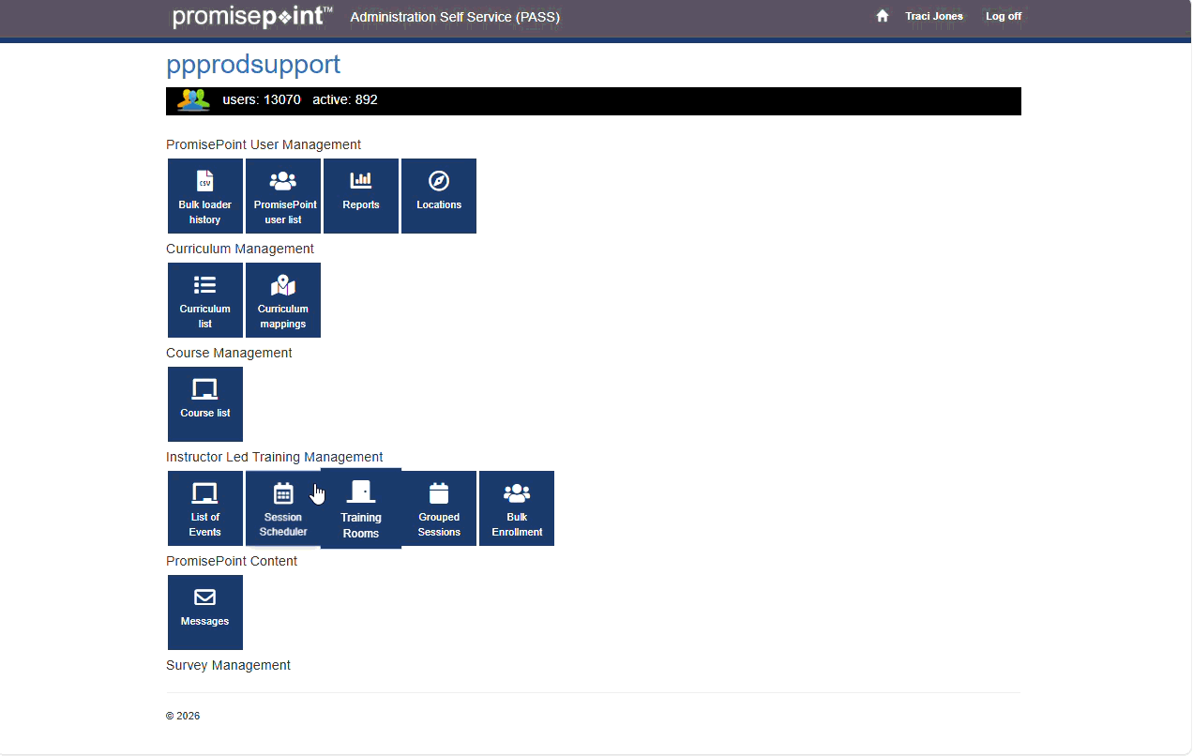This screenshot has width=1193, height=756.
Task: Open the Grouped Sessions tile
Action: [439, 508]
